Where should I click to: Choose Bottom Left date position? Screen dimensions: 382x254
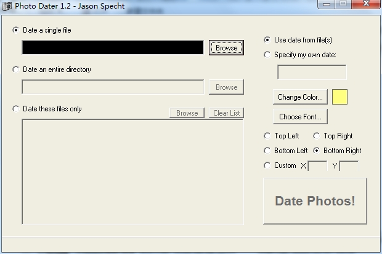267,151
